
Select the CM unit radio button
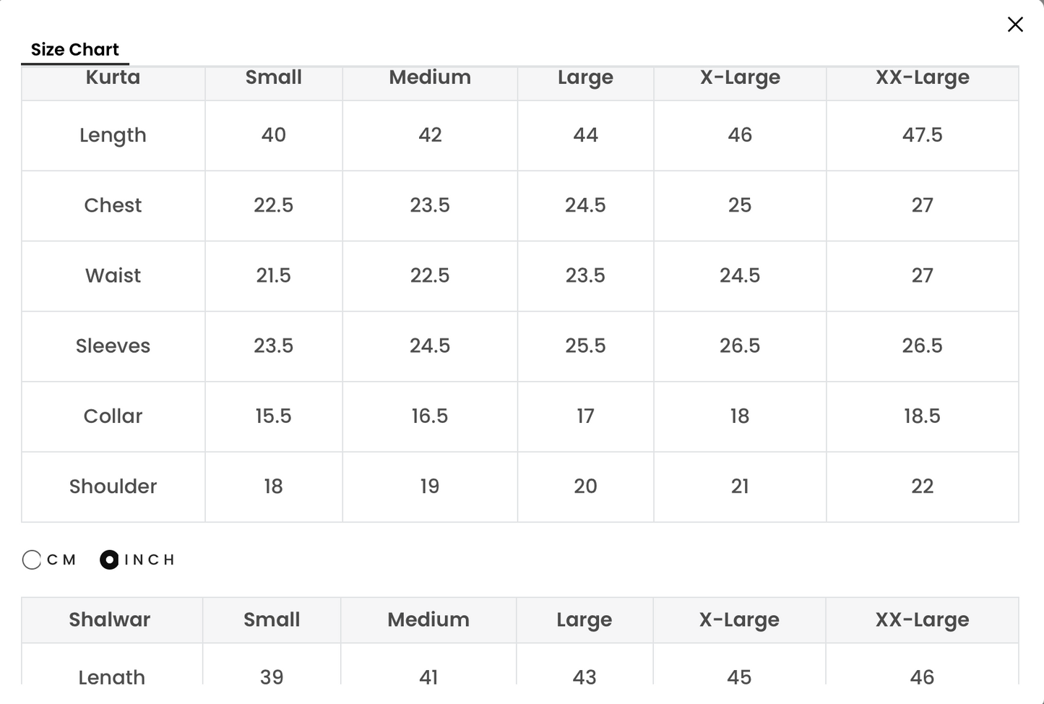pos(32,560)
